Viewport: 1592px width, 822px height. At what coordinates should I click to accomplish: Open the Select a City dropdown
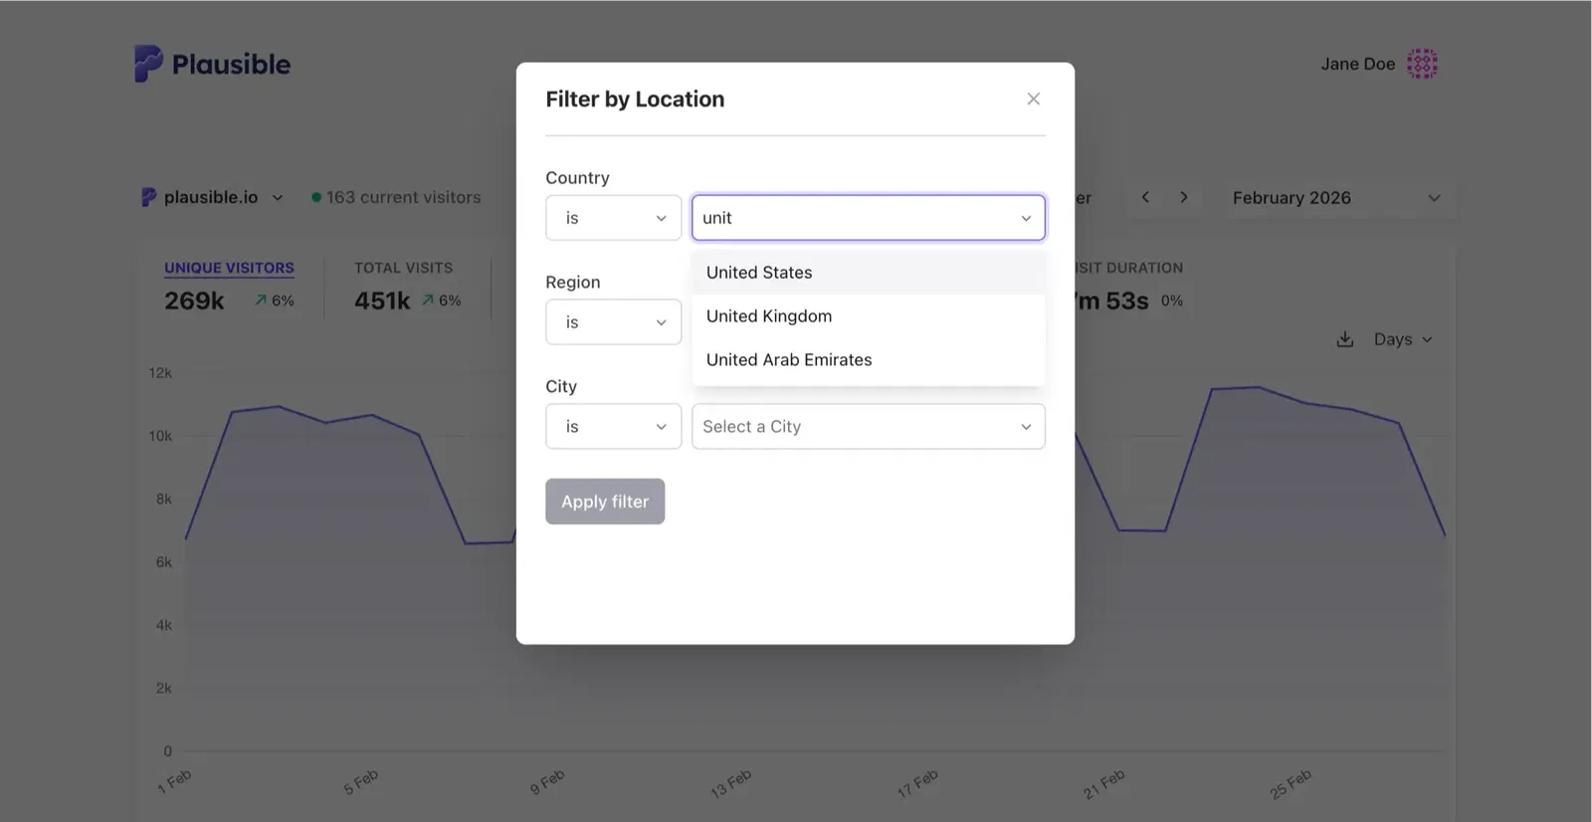(867, 426)
